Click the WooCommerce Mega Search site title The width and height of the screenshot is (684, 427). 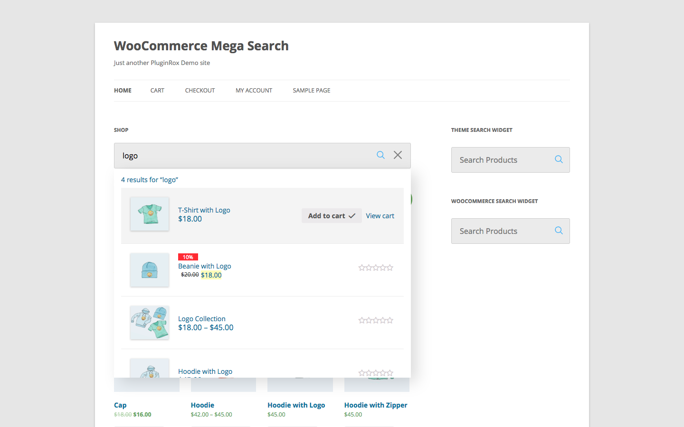[201, 46]
